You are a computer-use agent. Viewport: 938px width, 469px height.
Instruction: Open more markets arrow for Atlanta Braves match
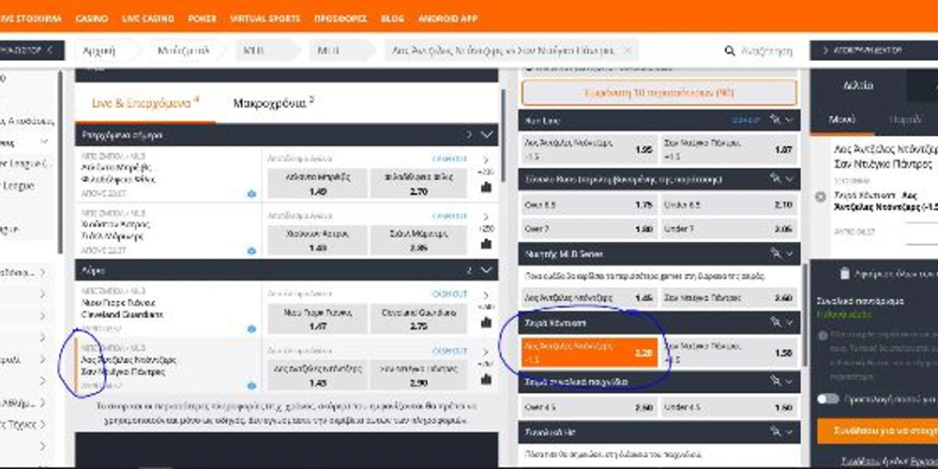click(x=486, y=160)
